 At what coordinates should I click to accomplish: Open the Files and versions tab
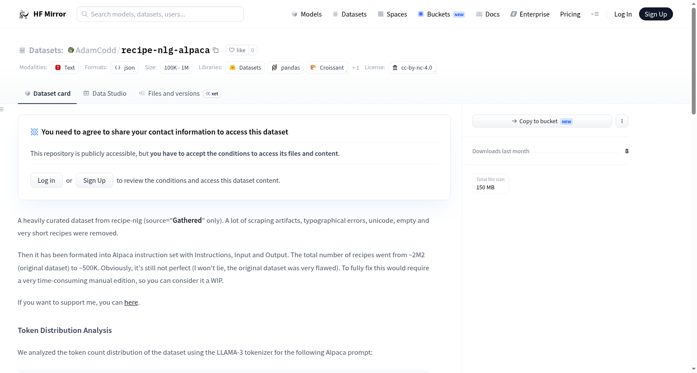coord(179,94)
